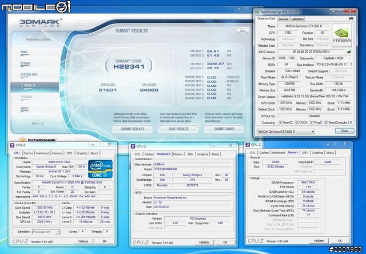Screen dimensions: 366x254
Task: Click the GPU score value 21931
Action: point(108,90)
